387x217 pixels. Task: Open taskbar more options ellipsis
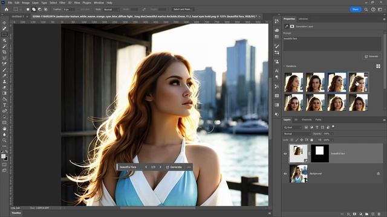point(189,167)
